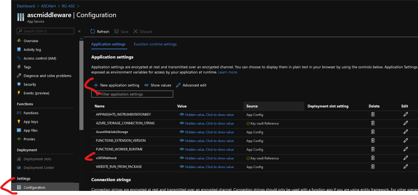Show hidden value for o365Webhook

tap(207, 158)
